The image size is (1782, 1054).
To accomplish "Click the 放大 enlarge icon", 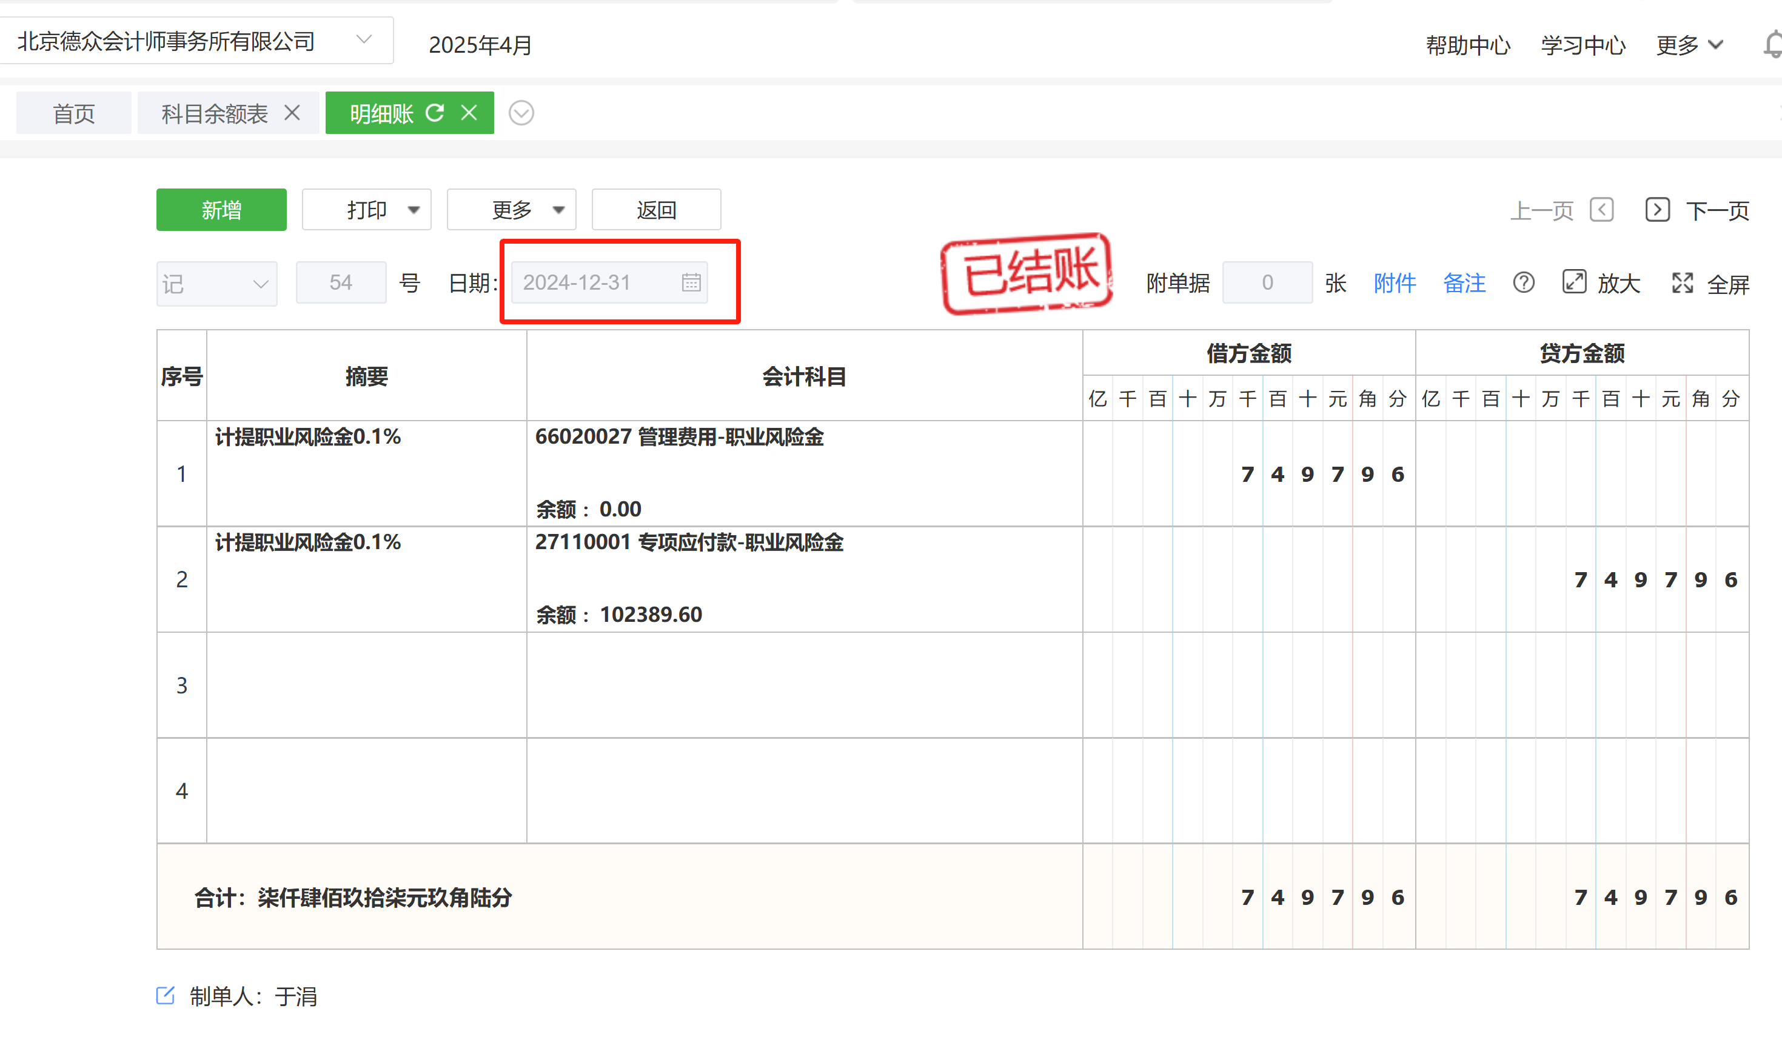I will (x=1574, y=282).
